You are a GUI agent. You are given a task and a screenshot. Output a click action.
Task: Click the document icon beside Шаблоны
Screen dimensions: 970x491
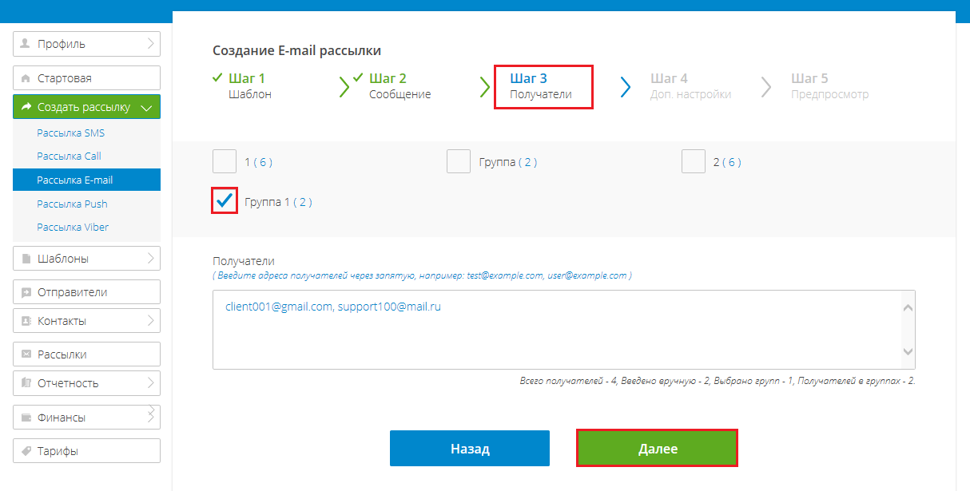[26, 259]
